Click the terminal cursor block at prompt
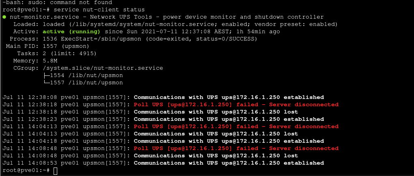 pos(55,171)
